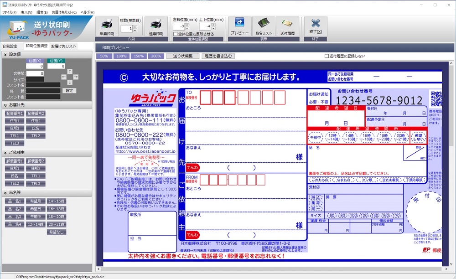Screen dimensions: 456x279
Task: Collapse the ご依頼主 section
Action: [x=5, y=153]
